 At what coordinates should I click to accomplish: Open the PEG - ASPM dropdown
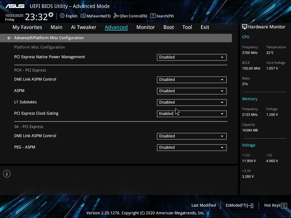pos(192,148)
